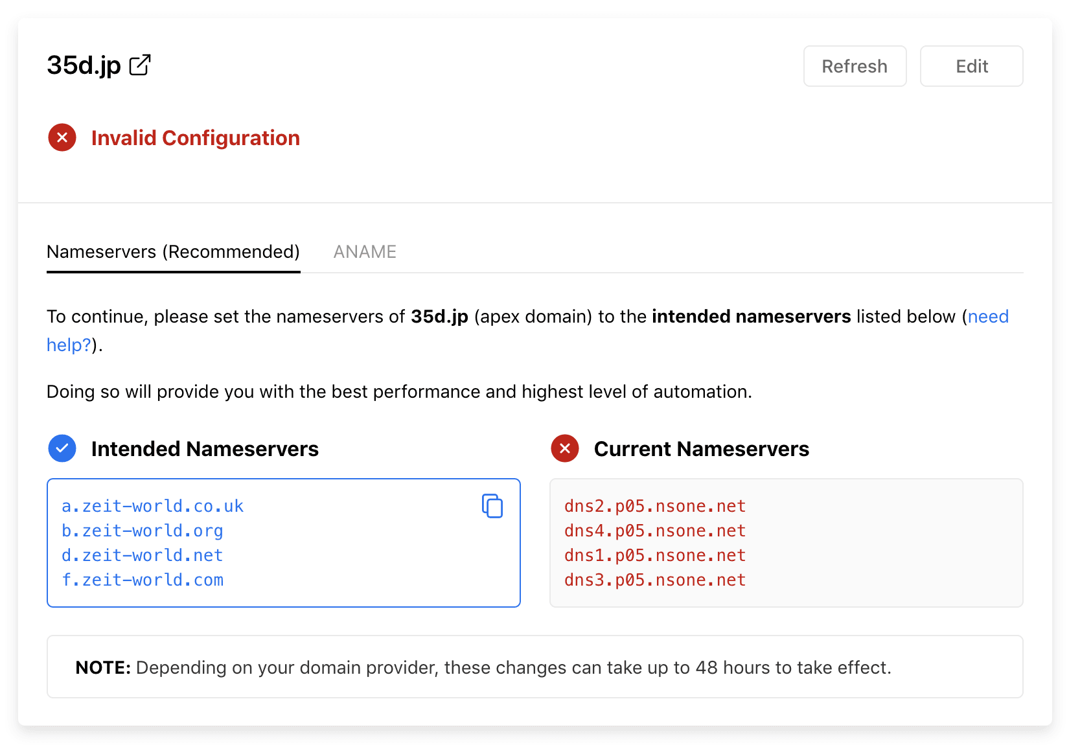This screenshot has width=1069, height=745.
Task: Switch to the ANAME tab
Action: (x=365, y=252)
